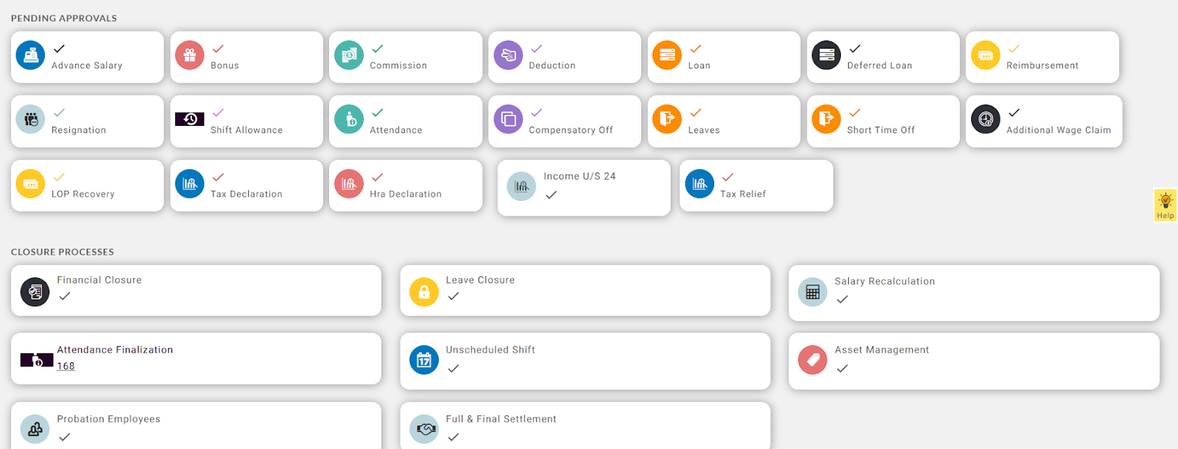Open the Loan orange icon
Screen dimensions: 1178x449
pyautogui.click(x=667, y=55)
